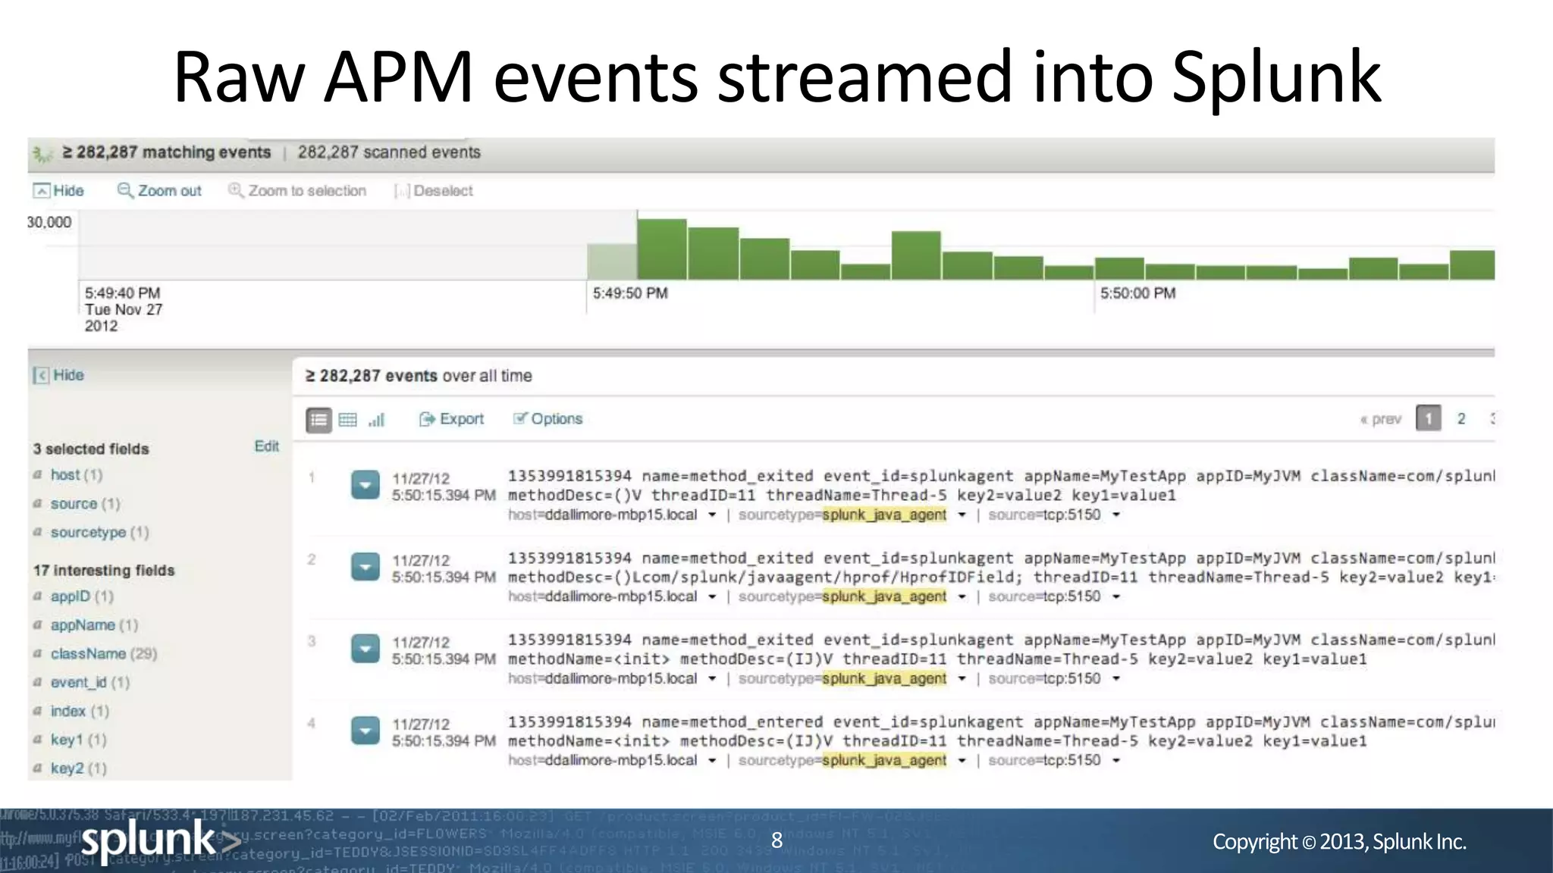Click the events over all time heading
Image resolution: width=1553 pixels, height=873 pixels.
tap(419, 376)
